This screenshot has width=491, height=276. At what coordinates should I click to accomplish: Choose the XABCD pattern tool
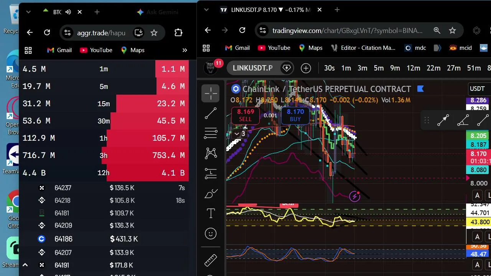(211, 153)
